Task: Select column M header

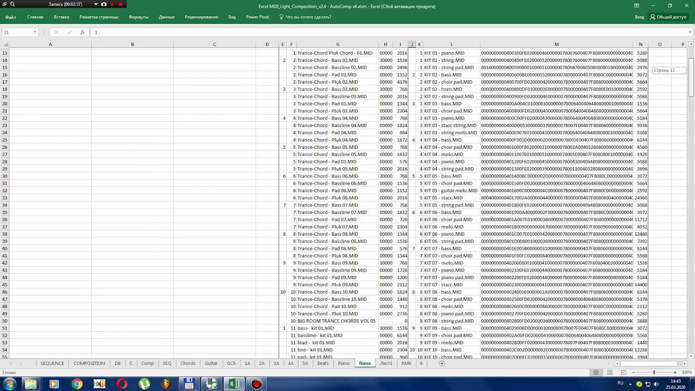Action: pos(557,45)
